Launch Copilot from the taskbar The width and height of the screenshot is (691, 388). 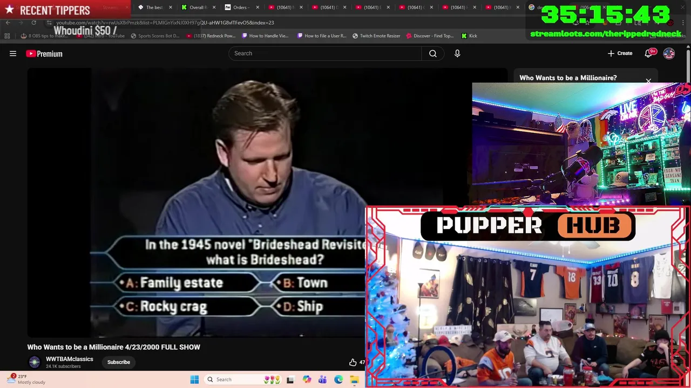(307, 379)
